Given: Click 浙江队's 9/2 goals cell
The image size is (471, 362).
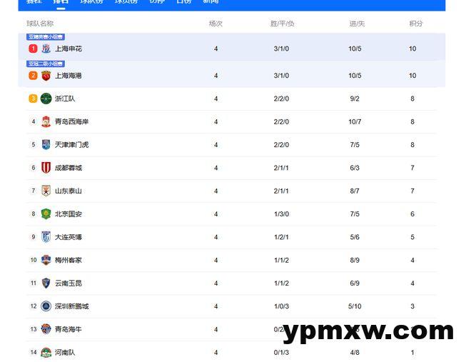Looking at the screenshot, I should tap(355, 99).
